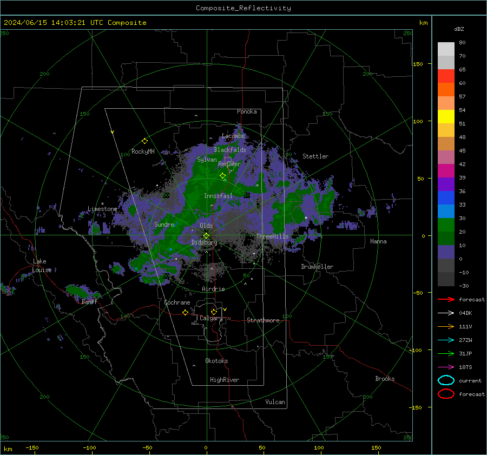
Task: Click the magenta 18TS arrow in legend
Action: (x=446, y=367)
